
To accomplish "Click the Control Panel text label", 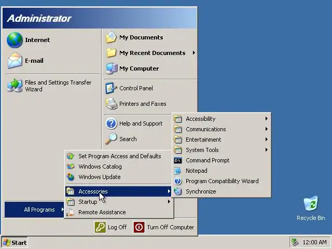I will tap(136, 88).
